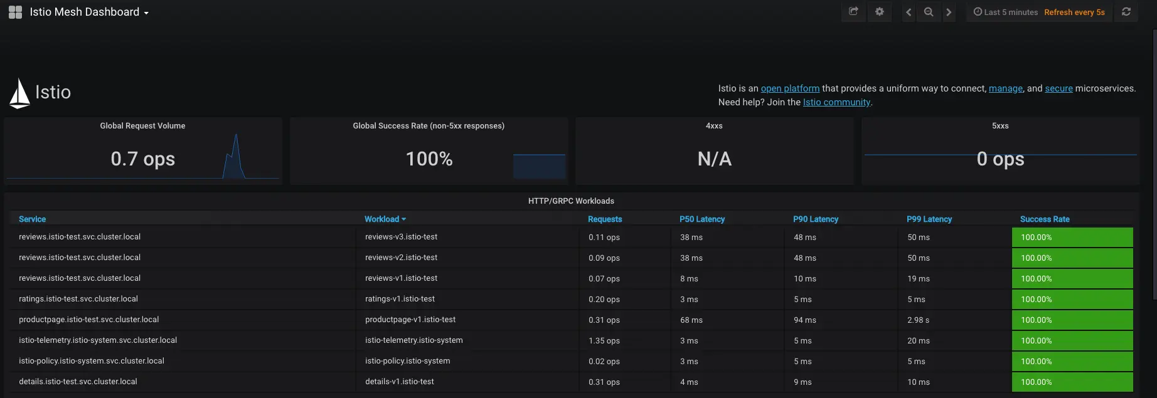Viewport: 1157px width, 398px height.
Task: Click the 94 ms P90 latency value
Action: [x=805, y=320]
